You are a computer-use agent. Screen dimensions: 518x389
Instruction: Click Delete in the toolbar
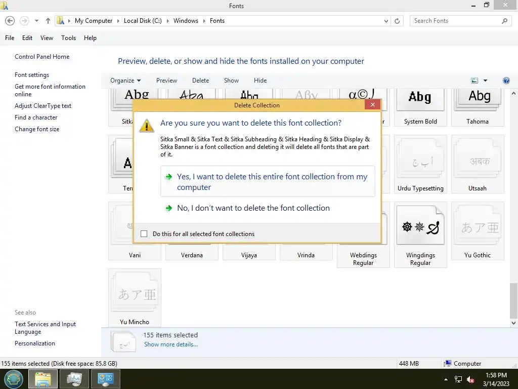(200, 81)
